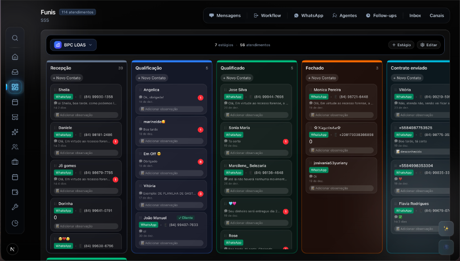Open Adicionar observação under Sheila's card
460x261 pixels.
[x=85, y=115]
